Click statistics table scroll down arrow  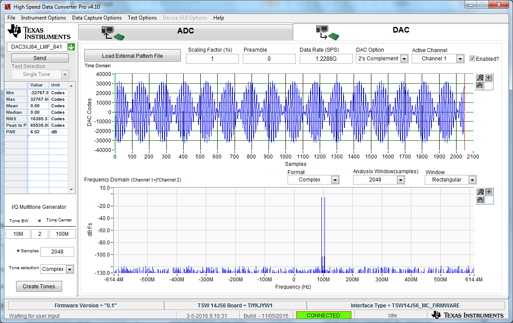[71, 190]
